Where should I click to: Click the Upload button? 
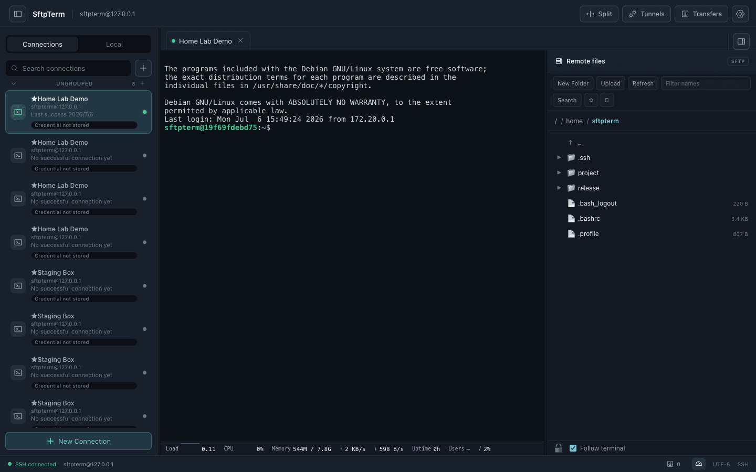point(611,83)
